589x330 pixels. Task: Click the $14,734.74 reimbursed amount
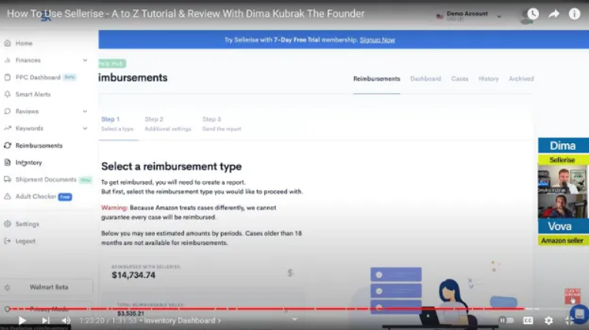click(x=134, y=275)
